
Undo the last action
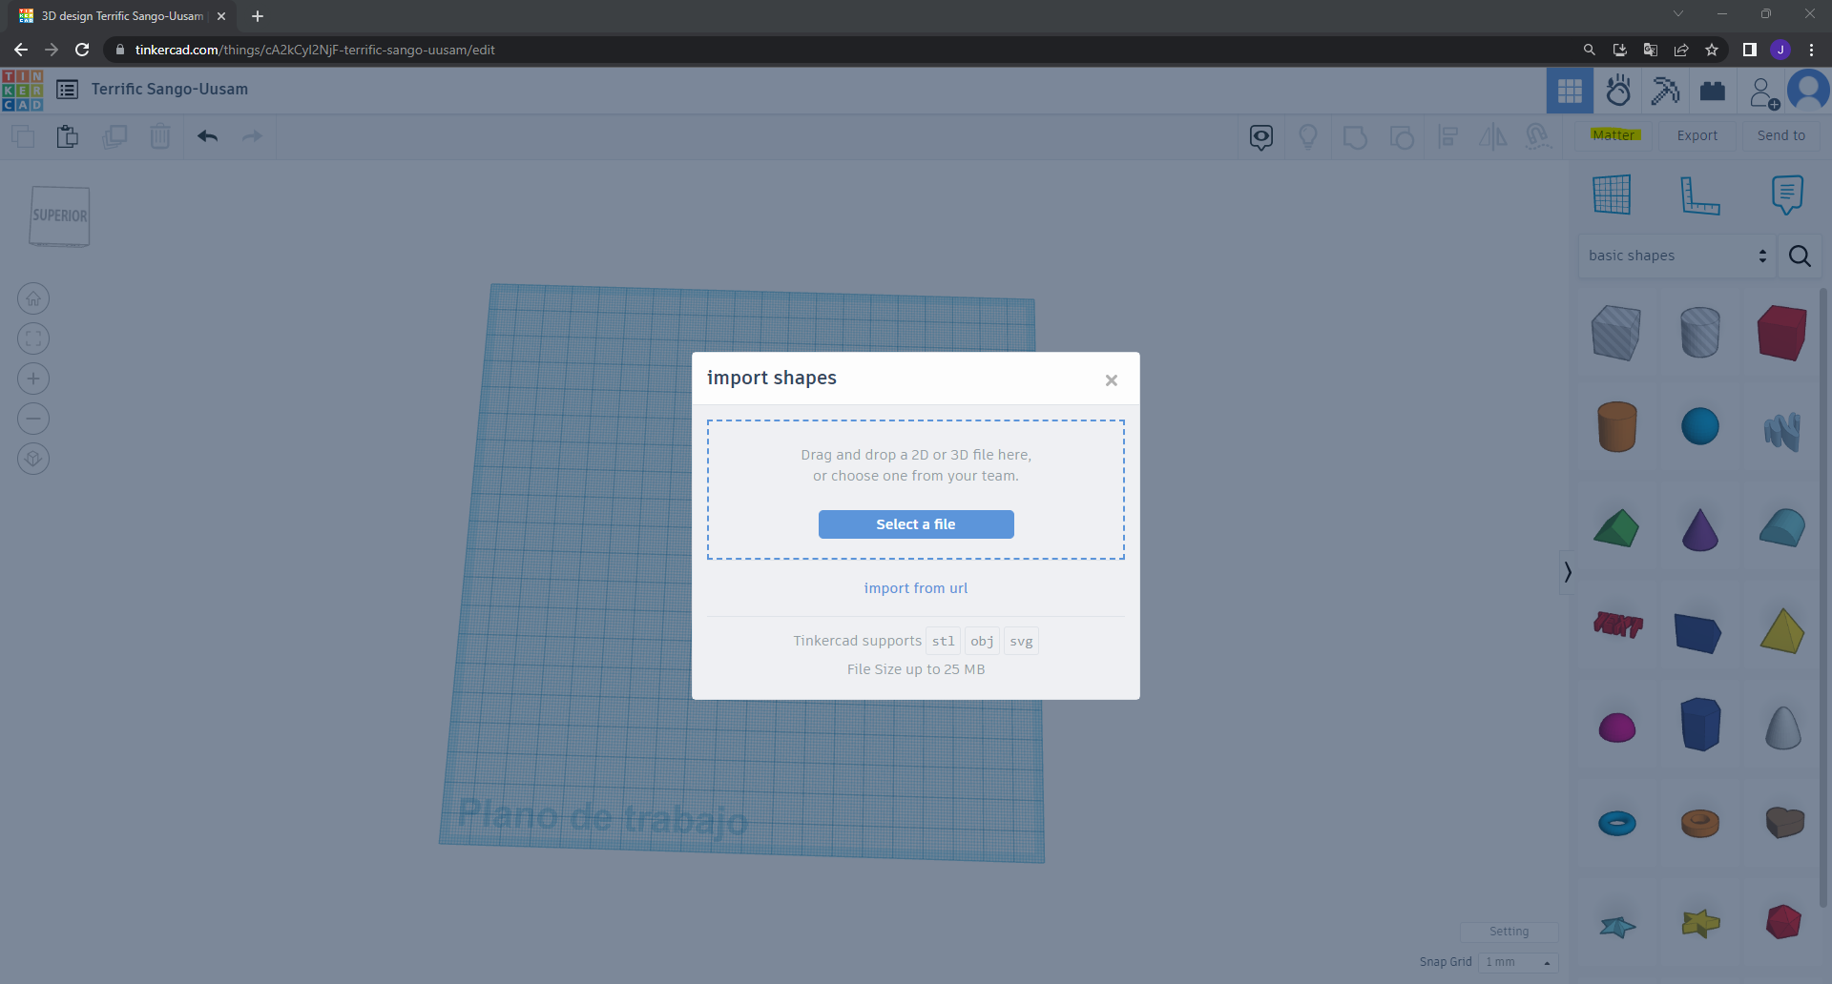click(208, 136)
